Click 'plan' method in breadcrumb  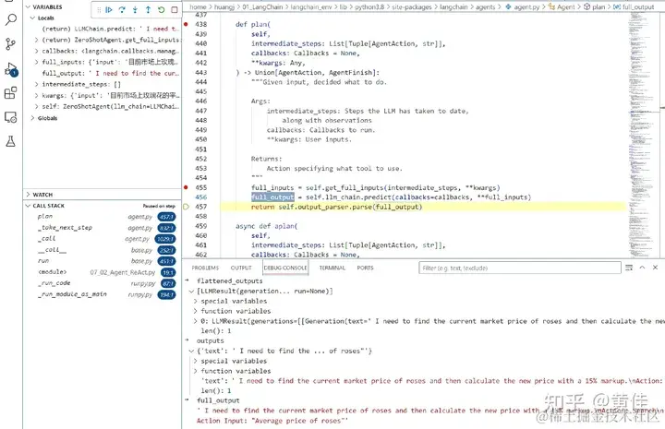point(598,7)
